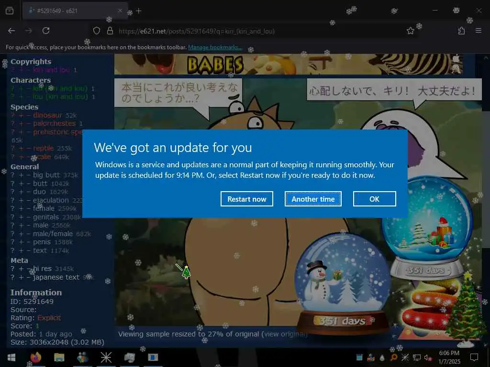Screen dimensions: 490x367
Task: Click the teal square system tray icon
Action: (359, 357)
